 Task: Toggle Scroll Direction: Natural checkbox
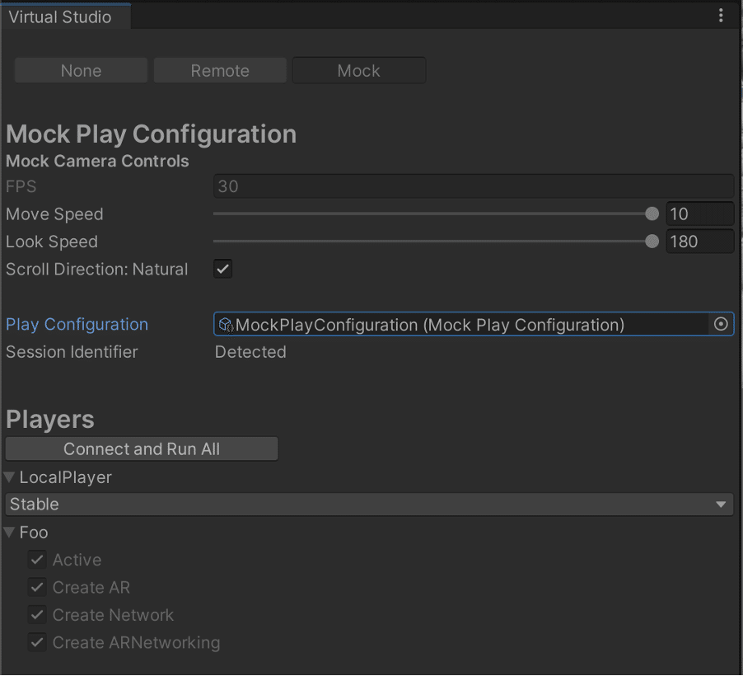coord(223,269)
